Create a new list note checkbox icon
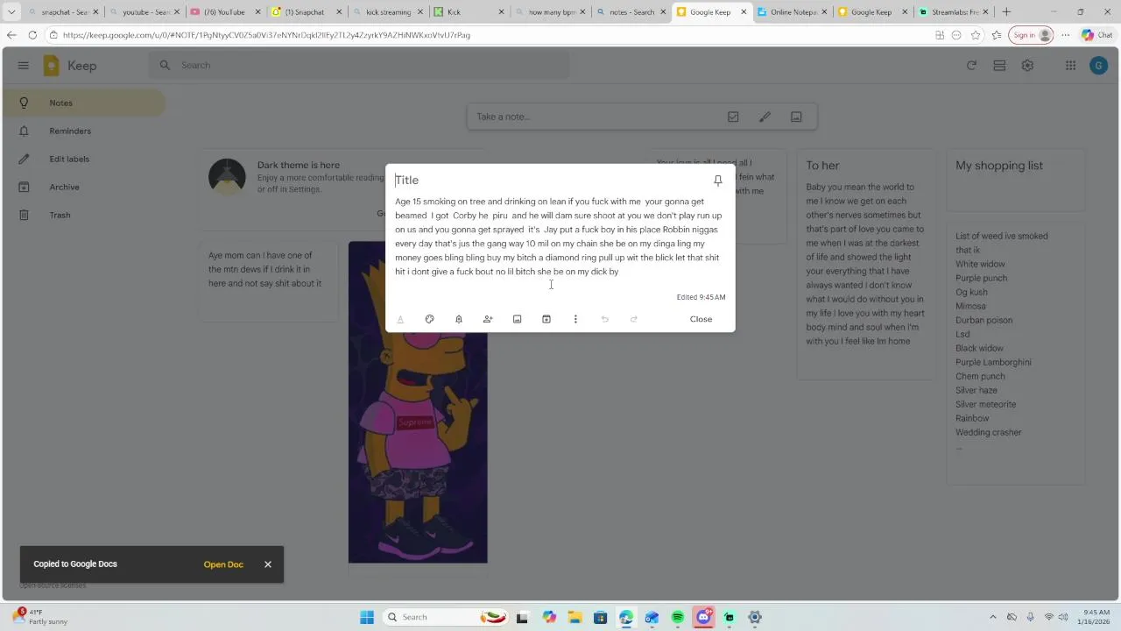1121x631 pixels. tap(733, 117)
